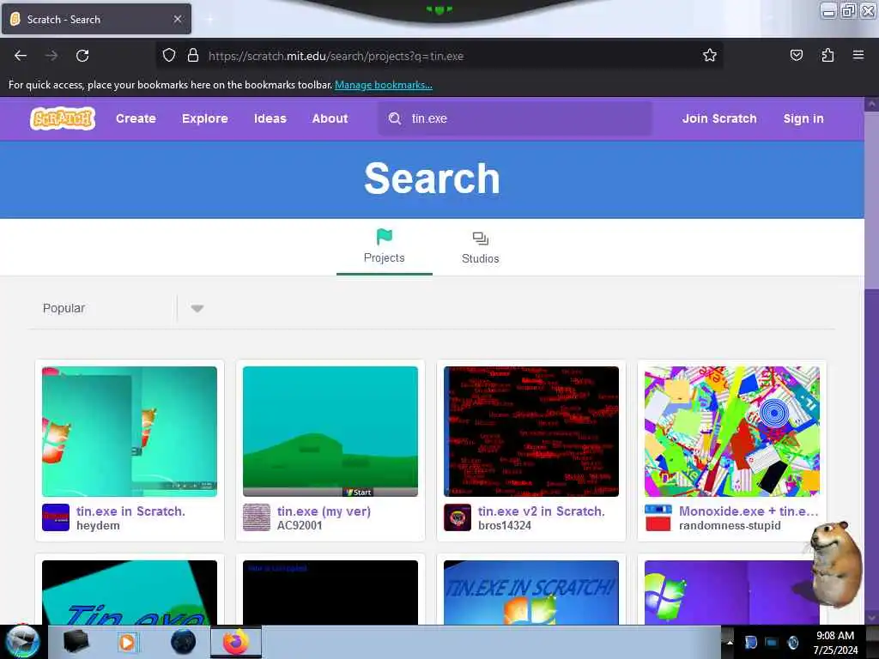Open the slanted 'Tin.exe' text thumbnail
Viewport: 879px width, 659px height.
coord(130,592)
